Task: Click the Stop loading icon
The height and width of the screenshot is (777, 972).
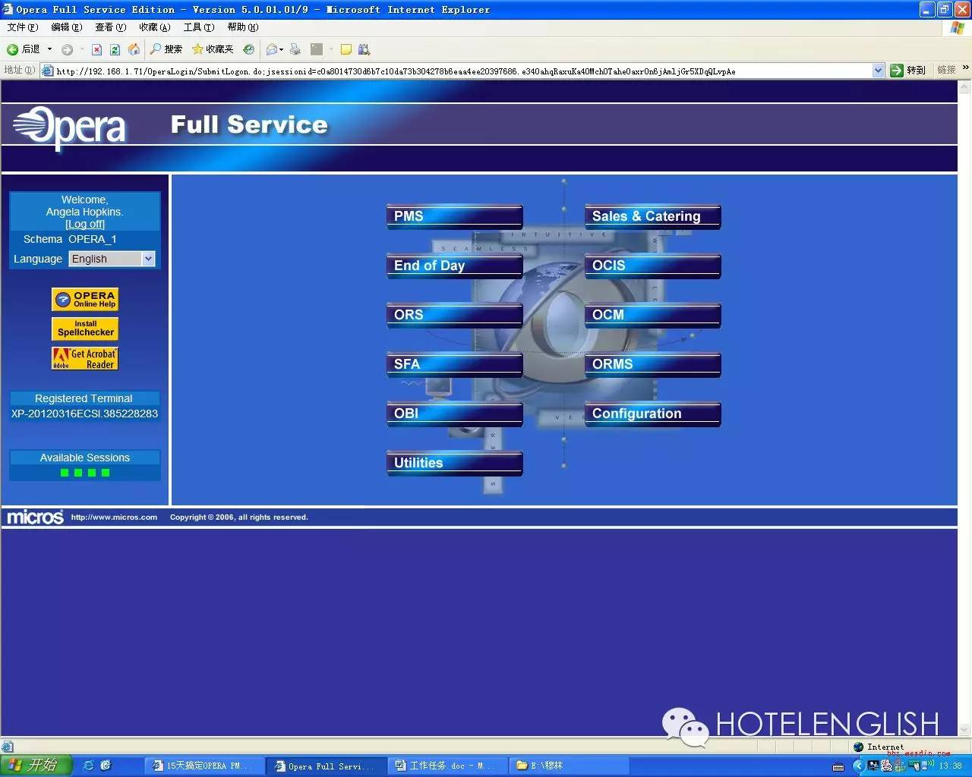Action: (x=96, y=49)
